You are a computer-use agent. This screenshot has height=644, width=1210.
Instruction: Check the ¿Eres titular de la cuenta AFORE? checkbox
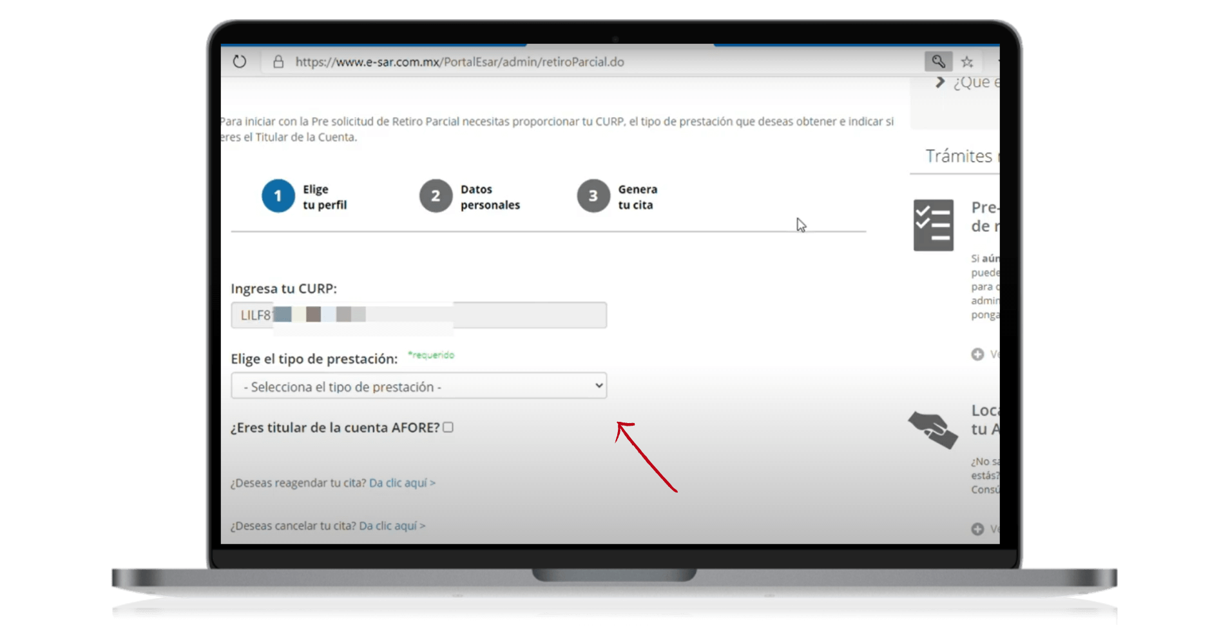pyautogui.click(x=448, y=427)
